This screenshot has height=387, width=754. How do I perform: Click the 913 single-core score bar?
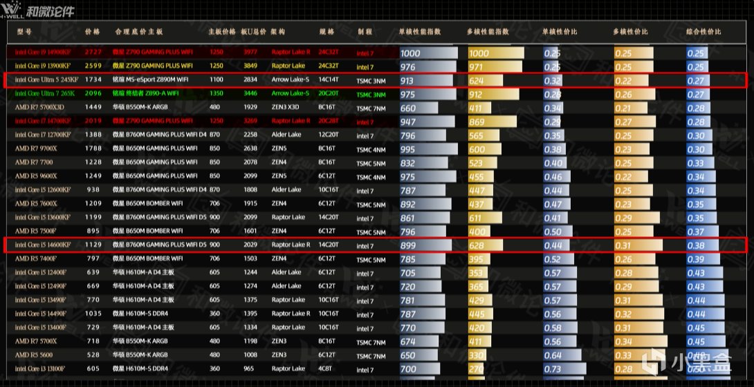[x=426, y=81]
